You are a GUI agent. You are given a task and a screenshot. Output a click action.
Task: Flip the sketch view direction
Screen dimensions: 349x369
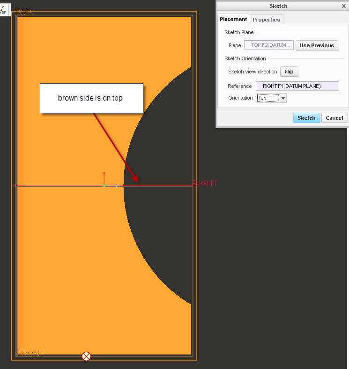tap(289, 72)
